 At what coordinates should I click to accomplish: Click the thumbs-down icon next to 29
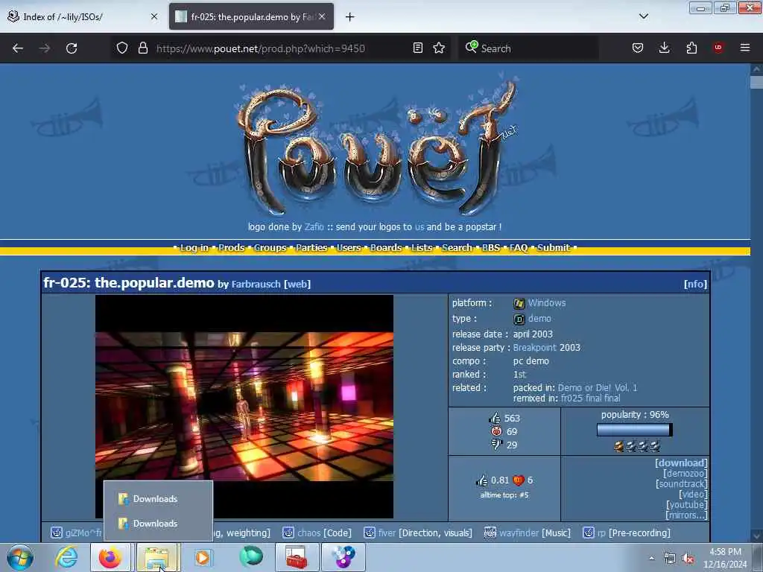coord(496,445)
